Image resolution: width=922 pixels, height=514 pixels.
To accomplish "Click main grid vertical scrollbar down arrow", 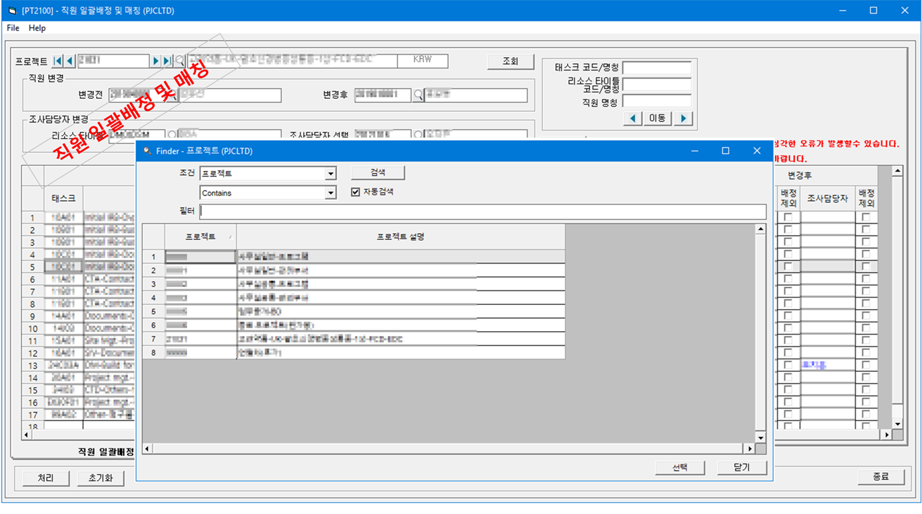I will point(897,424).
